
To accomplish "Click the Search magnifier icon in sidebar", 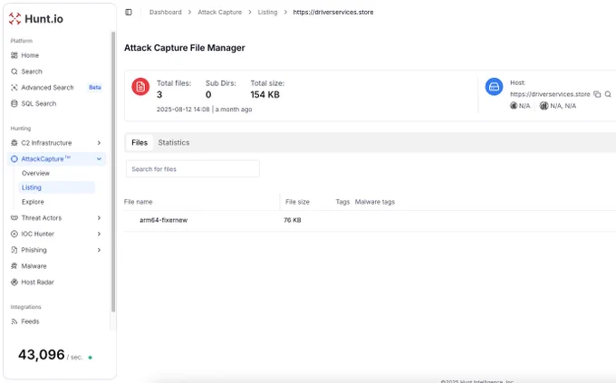I will pyautogui.click(x=14, y=72).
